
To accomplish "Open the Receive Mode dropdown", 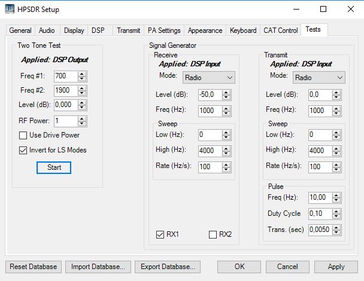I will 209,78.
